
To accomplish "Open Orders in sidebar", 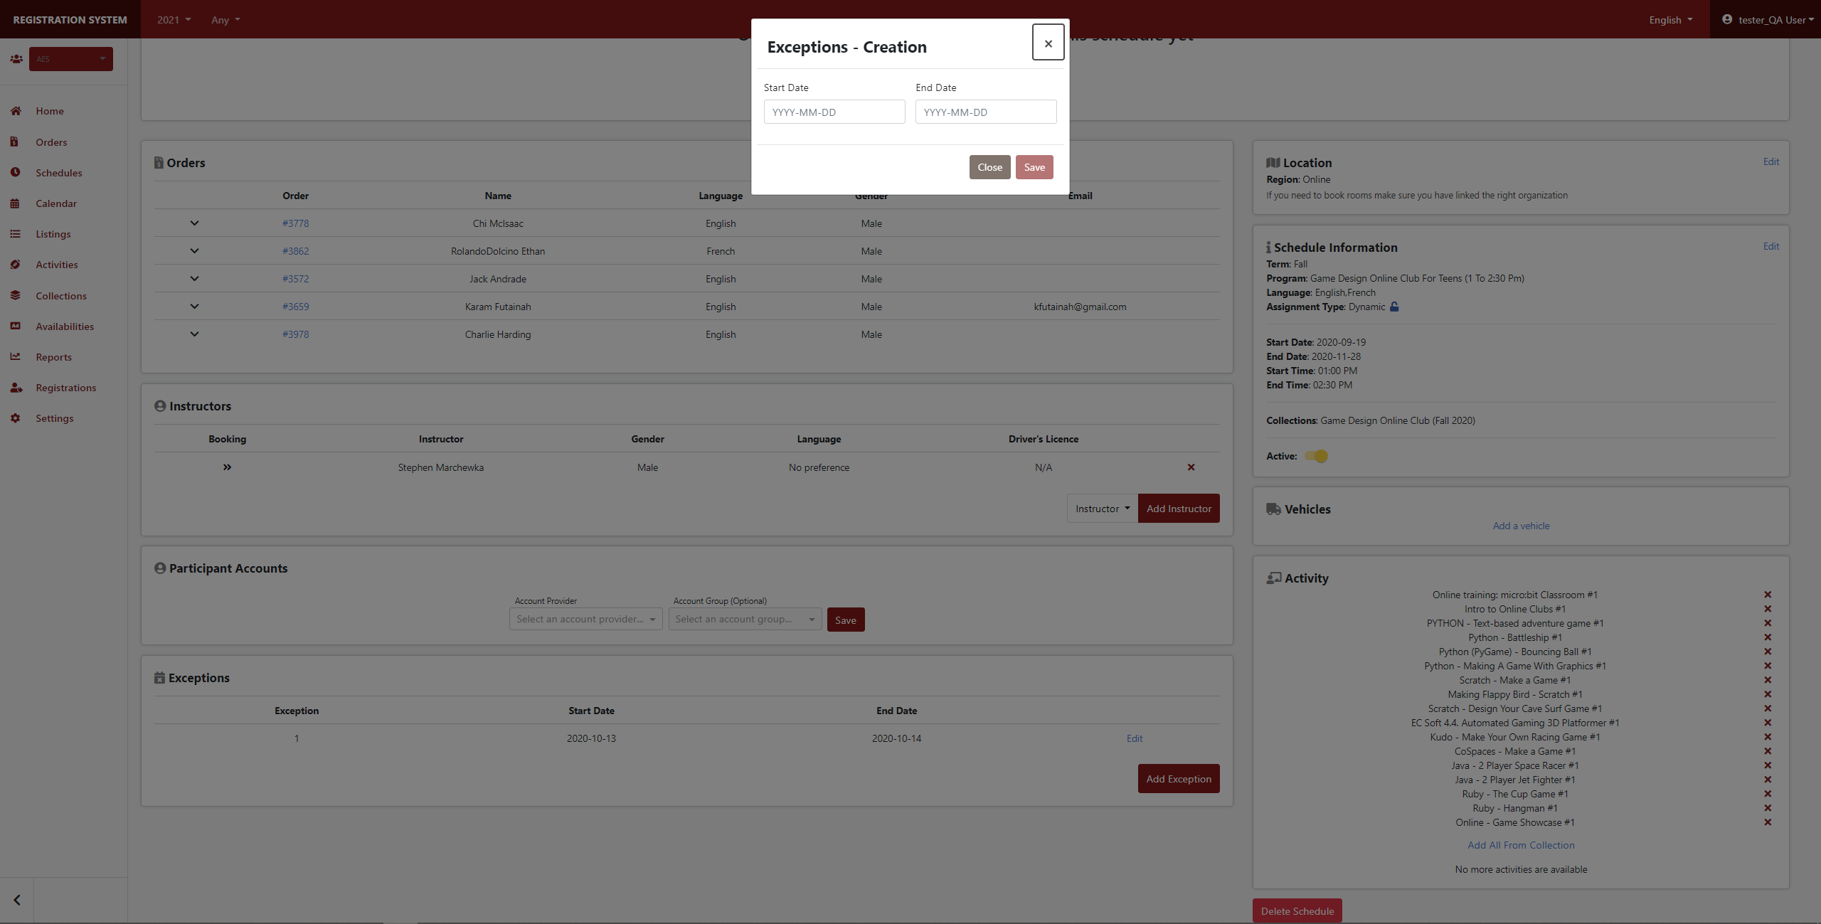I will 51,142.
